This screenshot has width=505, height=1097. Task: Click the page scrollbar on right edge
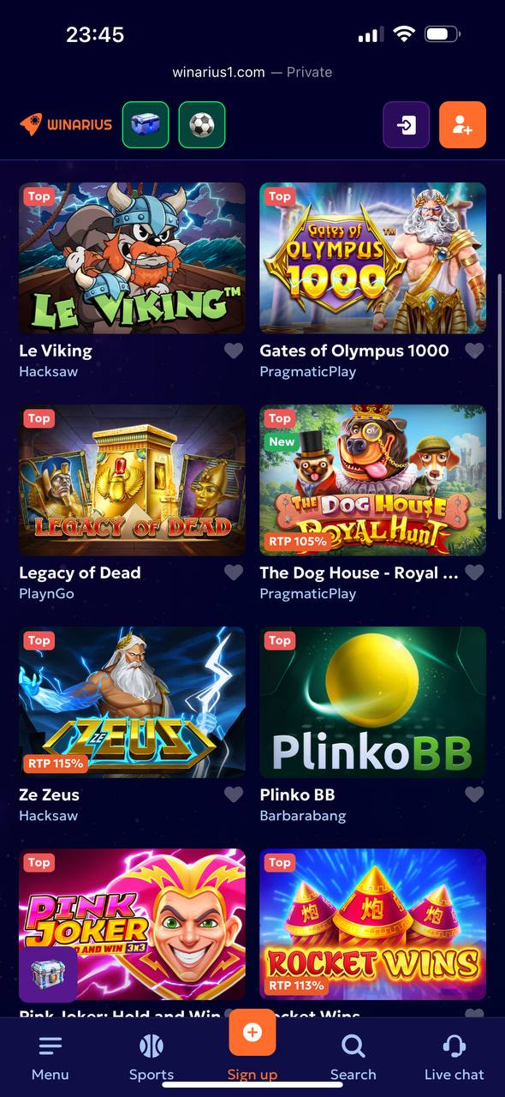500,396
